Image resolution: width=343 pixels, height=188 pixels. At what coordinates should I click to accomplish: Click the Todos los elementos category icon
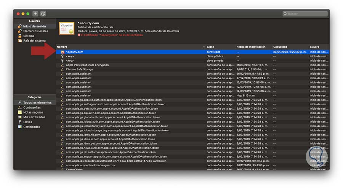(x=20, y=103)
